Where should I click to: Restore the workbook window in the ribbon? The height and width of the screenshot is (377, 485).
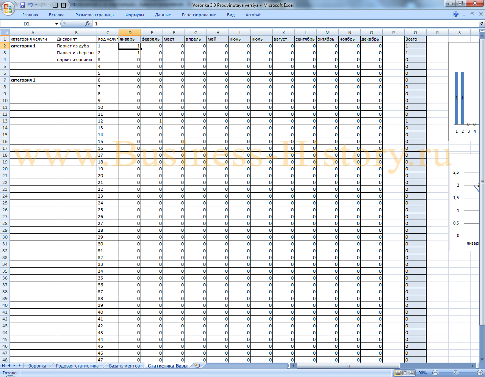coord(472,14)
